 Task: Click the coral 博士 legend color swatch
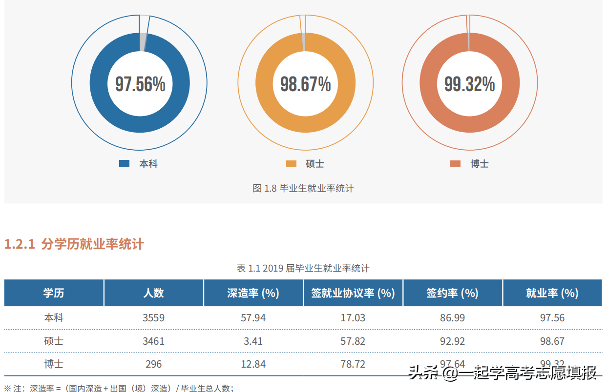(x=455, y=164)
